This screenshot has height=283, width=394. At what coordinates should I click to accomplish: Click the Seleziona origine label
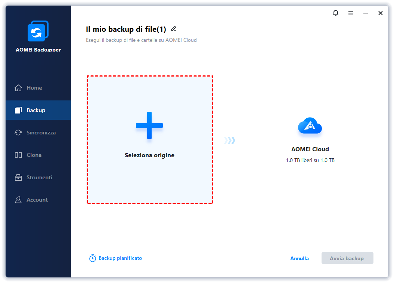pos(149,155)
